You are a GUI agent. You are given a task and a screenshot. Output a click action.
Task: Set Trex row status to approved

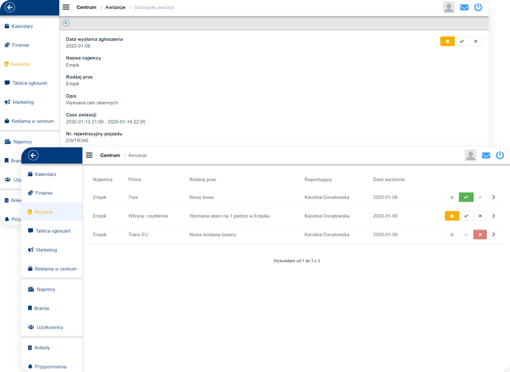tap(466, 197)
